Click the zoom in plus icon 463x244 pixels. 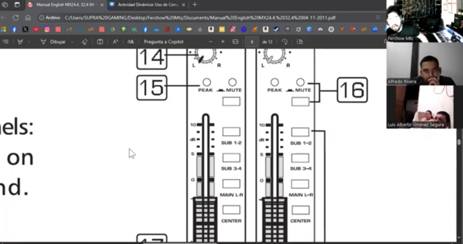(223, 42)
